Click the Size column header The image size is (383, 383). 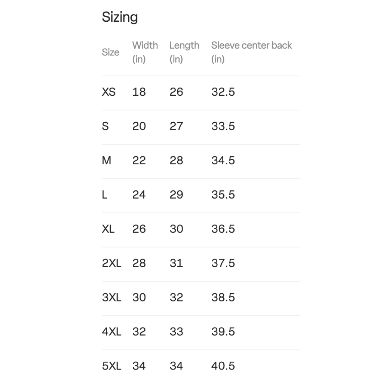click(110, 52)
